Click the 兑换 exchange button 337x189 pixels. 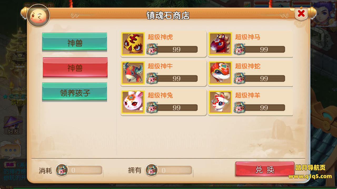(265, 169)
